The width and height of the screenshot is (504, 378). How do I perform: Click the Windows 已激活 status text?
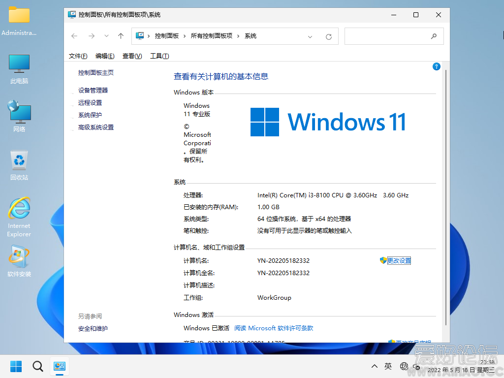[206, 328]
